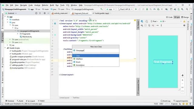Click the TextView breadcrumb below the editor

tap(76, 97)
